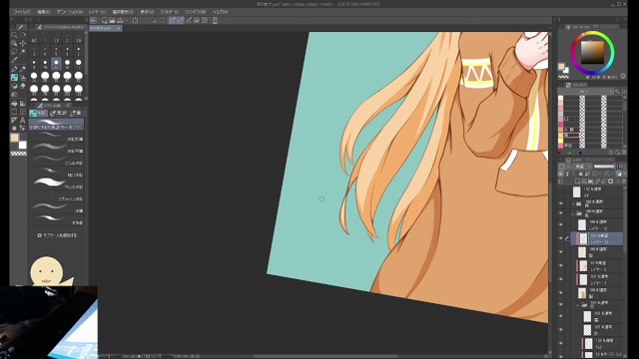Choose the ウェット水彩 brush
639x359 pixels.
(57, 183)
